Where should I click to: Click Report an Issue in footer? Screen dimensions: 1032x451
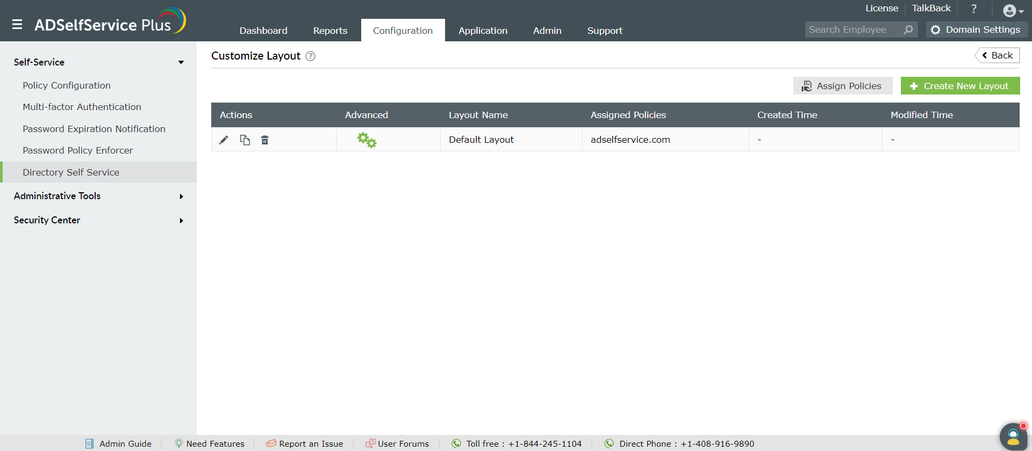point(305,443)
